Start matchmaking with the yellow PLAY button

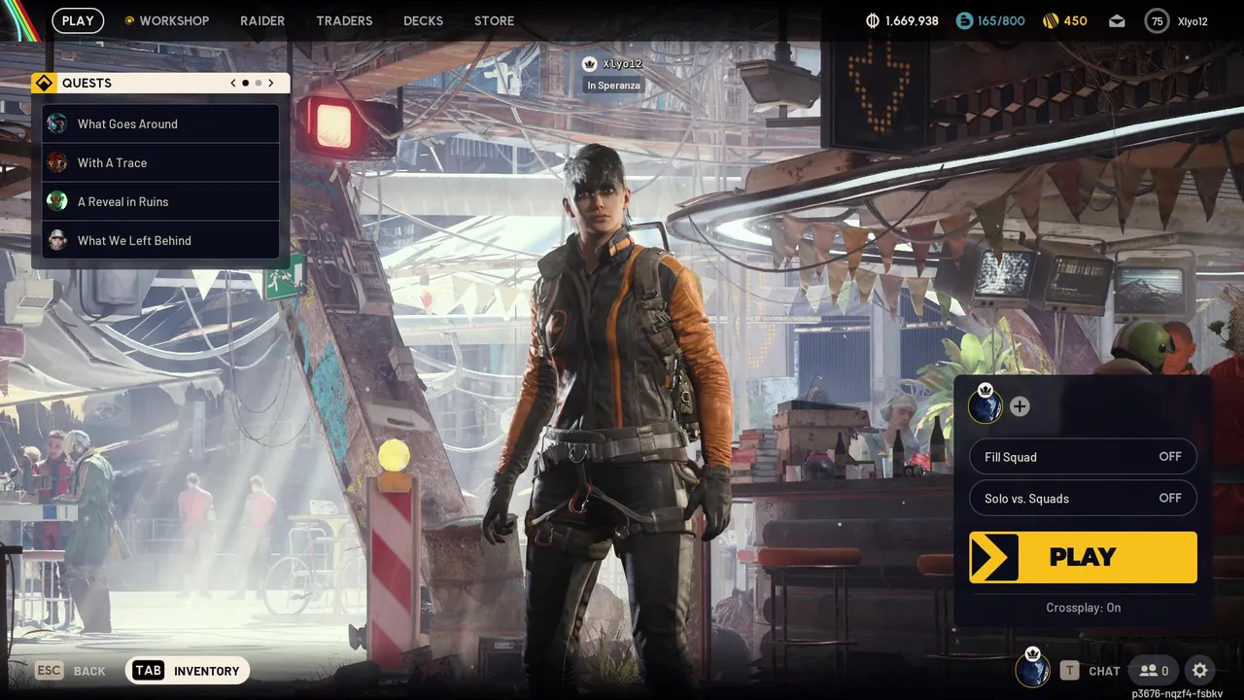coord(1083,557)
